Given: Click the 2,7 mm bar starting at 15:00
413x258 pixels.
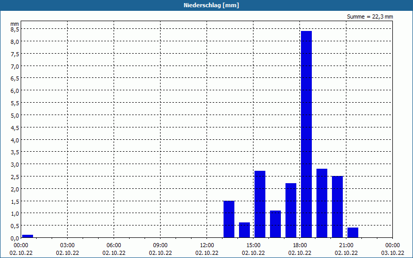Looking at the screenshot, I should coord(260,204).
